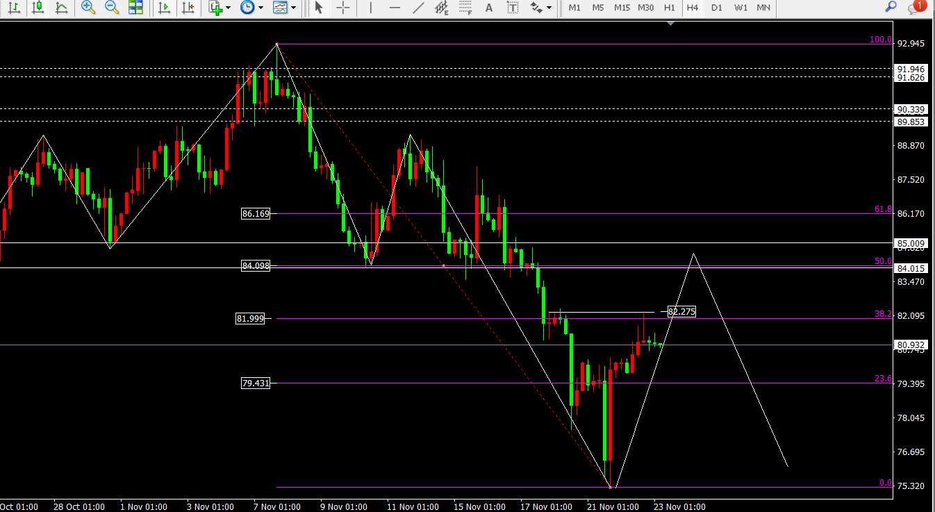Open the chart templates button
Image resolution: width=935 pixels, height=512 pixels.
click(280, 8)
